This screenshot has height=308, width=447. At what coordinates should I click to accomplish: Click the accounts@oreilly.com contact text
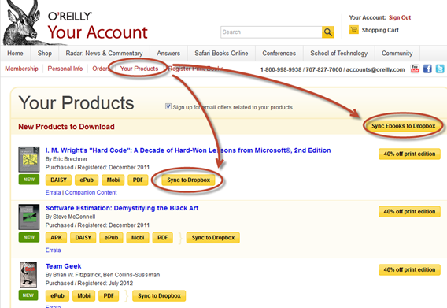pyautogui.click(x=375, y=69)
